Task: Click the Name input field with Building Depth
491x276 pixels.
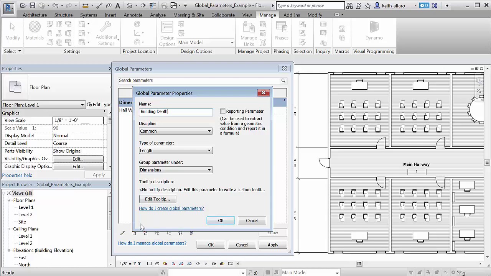Action: click(x=176, y=112)
